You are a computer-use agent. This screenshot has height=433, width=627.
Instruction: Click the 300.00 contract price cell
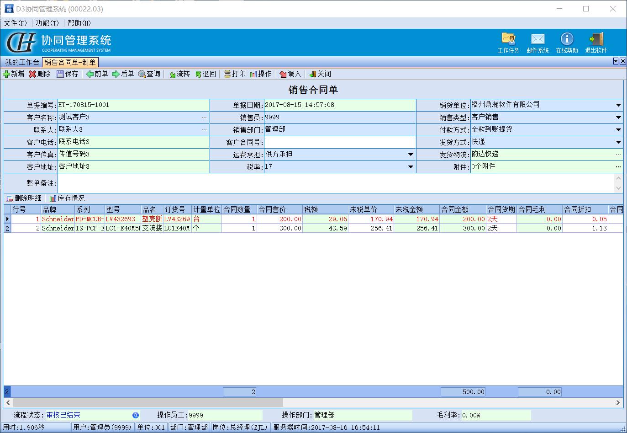pos(279,228)
